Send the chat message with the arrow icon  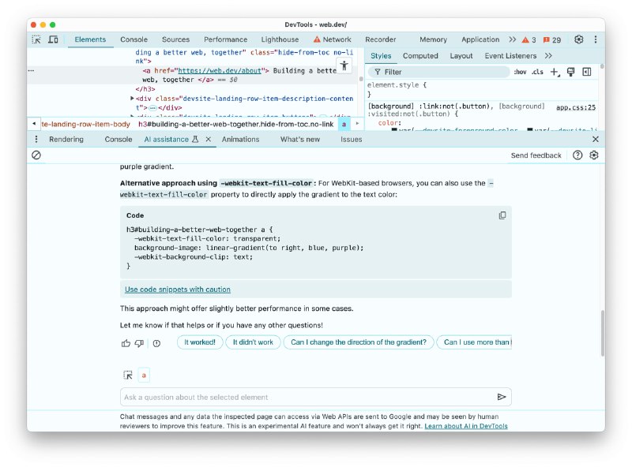coord(503,397)
